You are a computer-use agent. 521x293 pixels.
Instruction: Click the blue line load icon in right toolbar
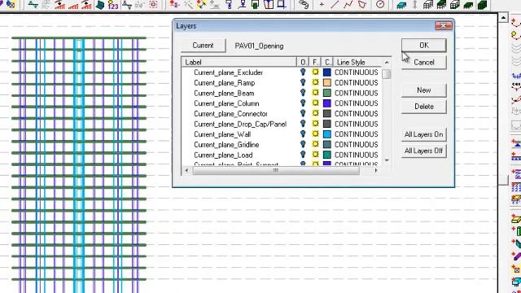coord(516,76)
